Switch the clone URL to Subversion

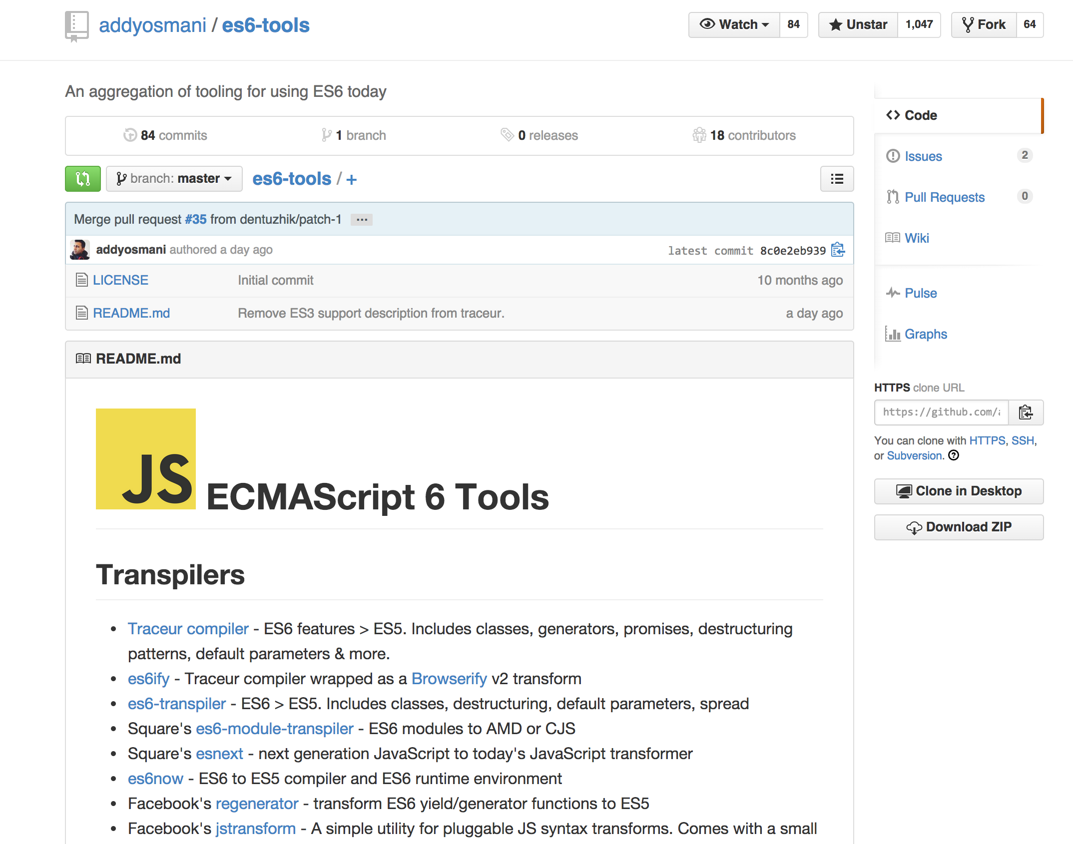click(x=915, y=455)
